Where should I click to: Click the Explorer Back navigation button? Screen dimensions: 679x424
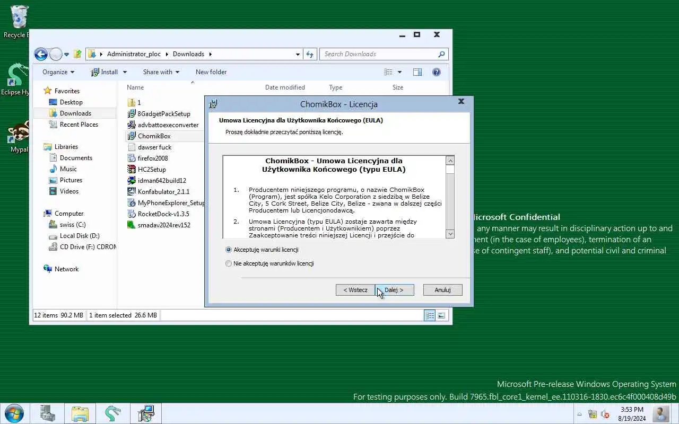[41, 54]
